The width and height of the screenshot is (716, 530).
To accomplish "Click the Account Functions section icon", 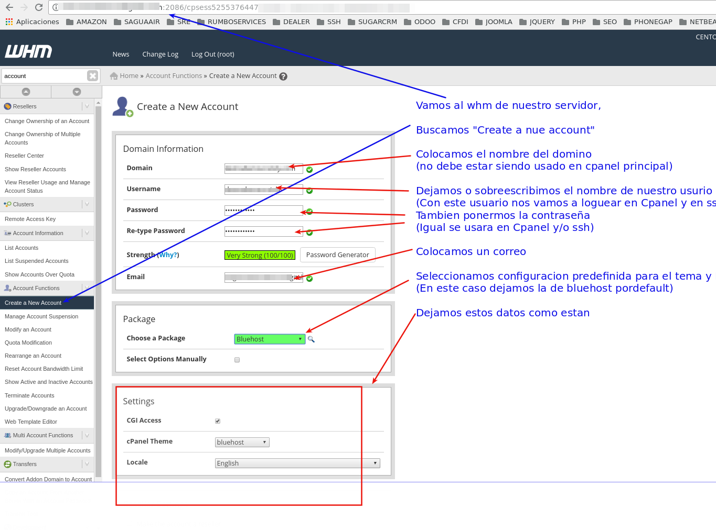I will pos(7,288).
